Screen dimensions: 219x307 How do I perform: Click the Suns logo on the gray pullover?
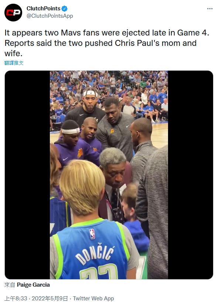(112, 131)
